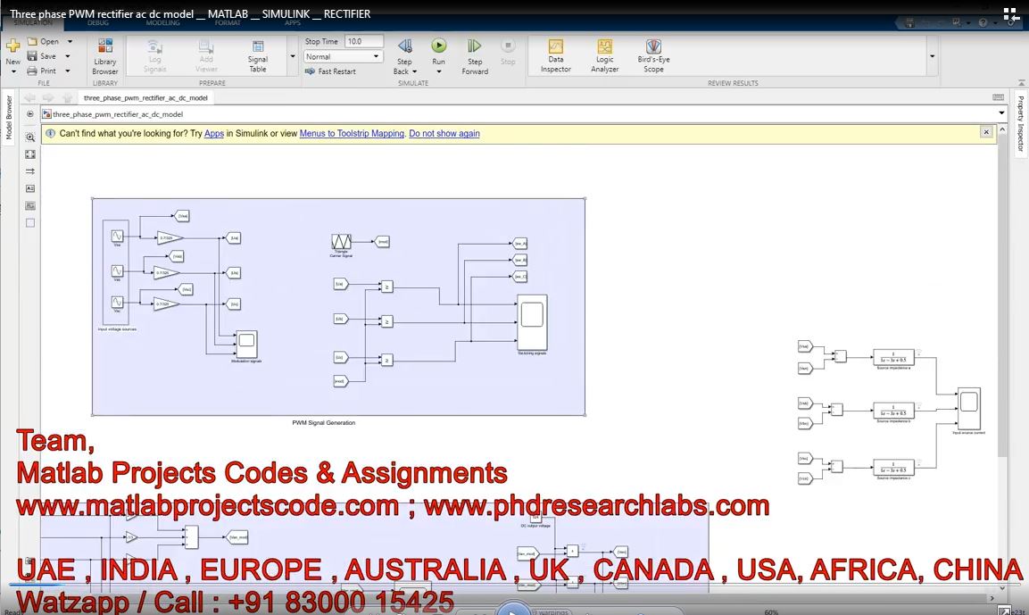1029x615 pixels.
Task: Switch to the Modeling tab
Action: (x=162, y=22)
